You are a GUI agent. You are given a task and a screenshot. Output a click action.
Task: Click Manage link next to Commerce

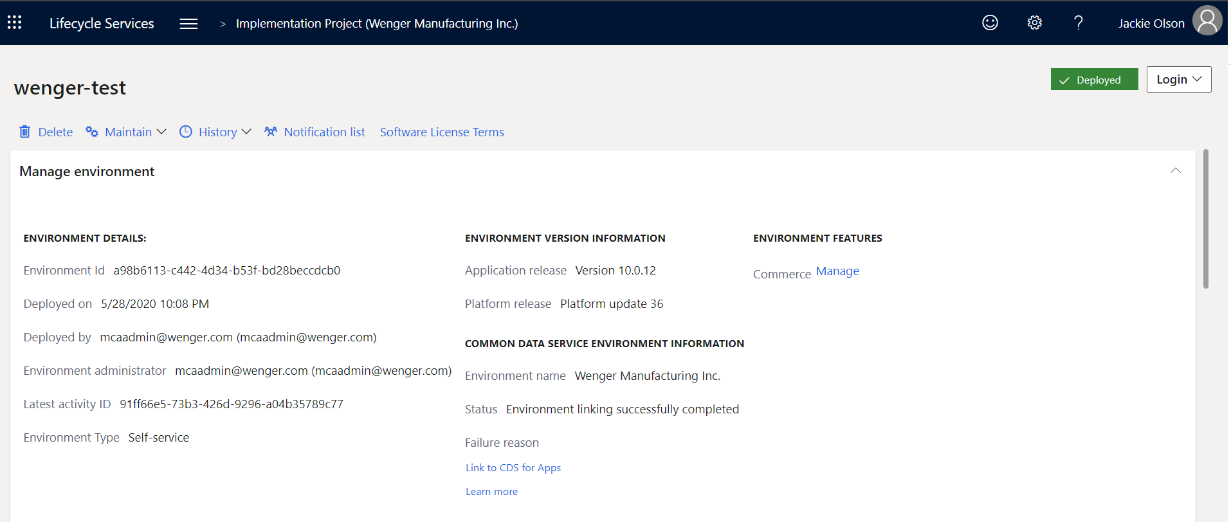click(x=837, y=271)
